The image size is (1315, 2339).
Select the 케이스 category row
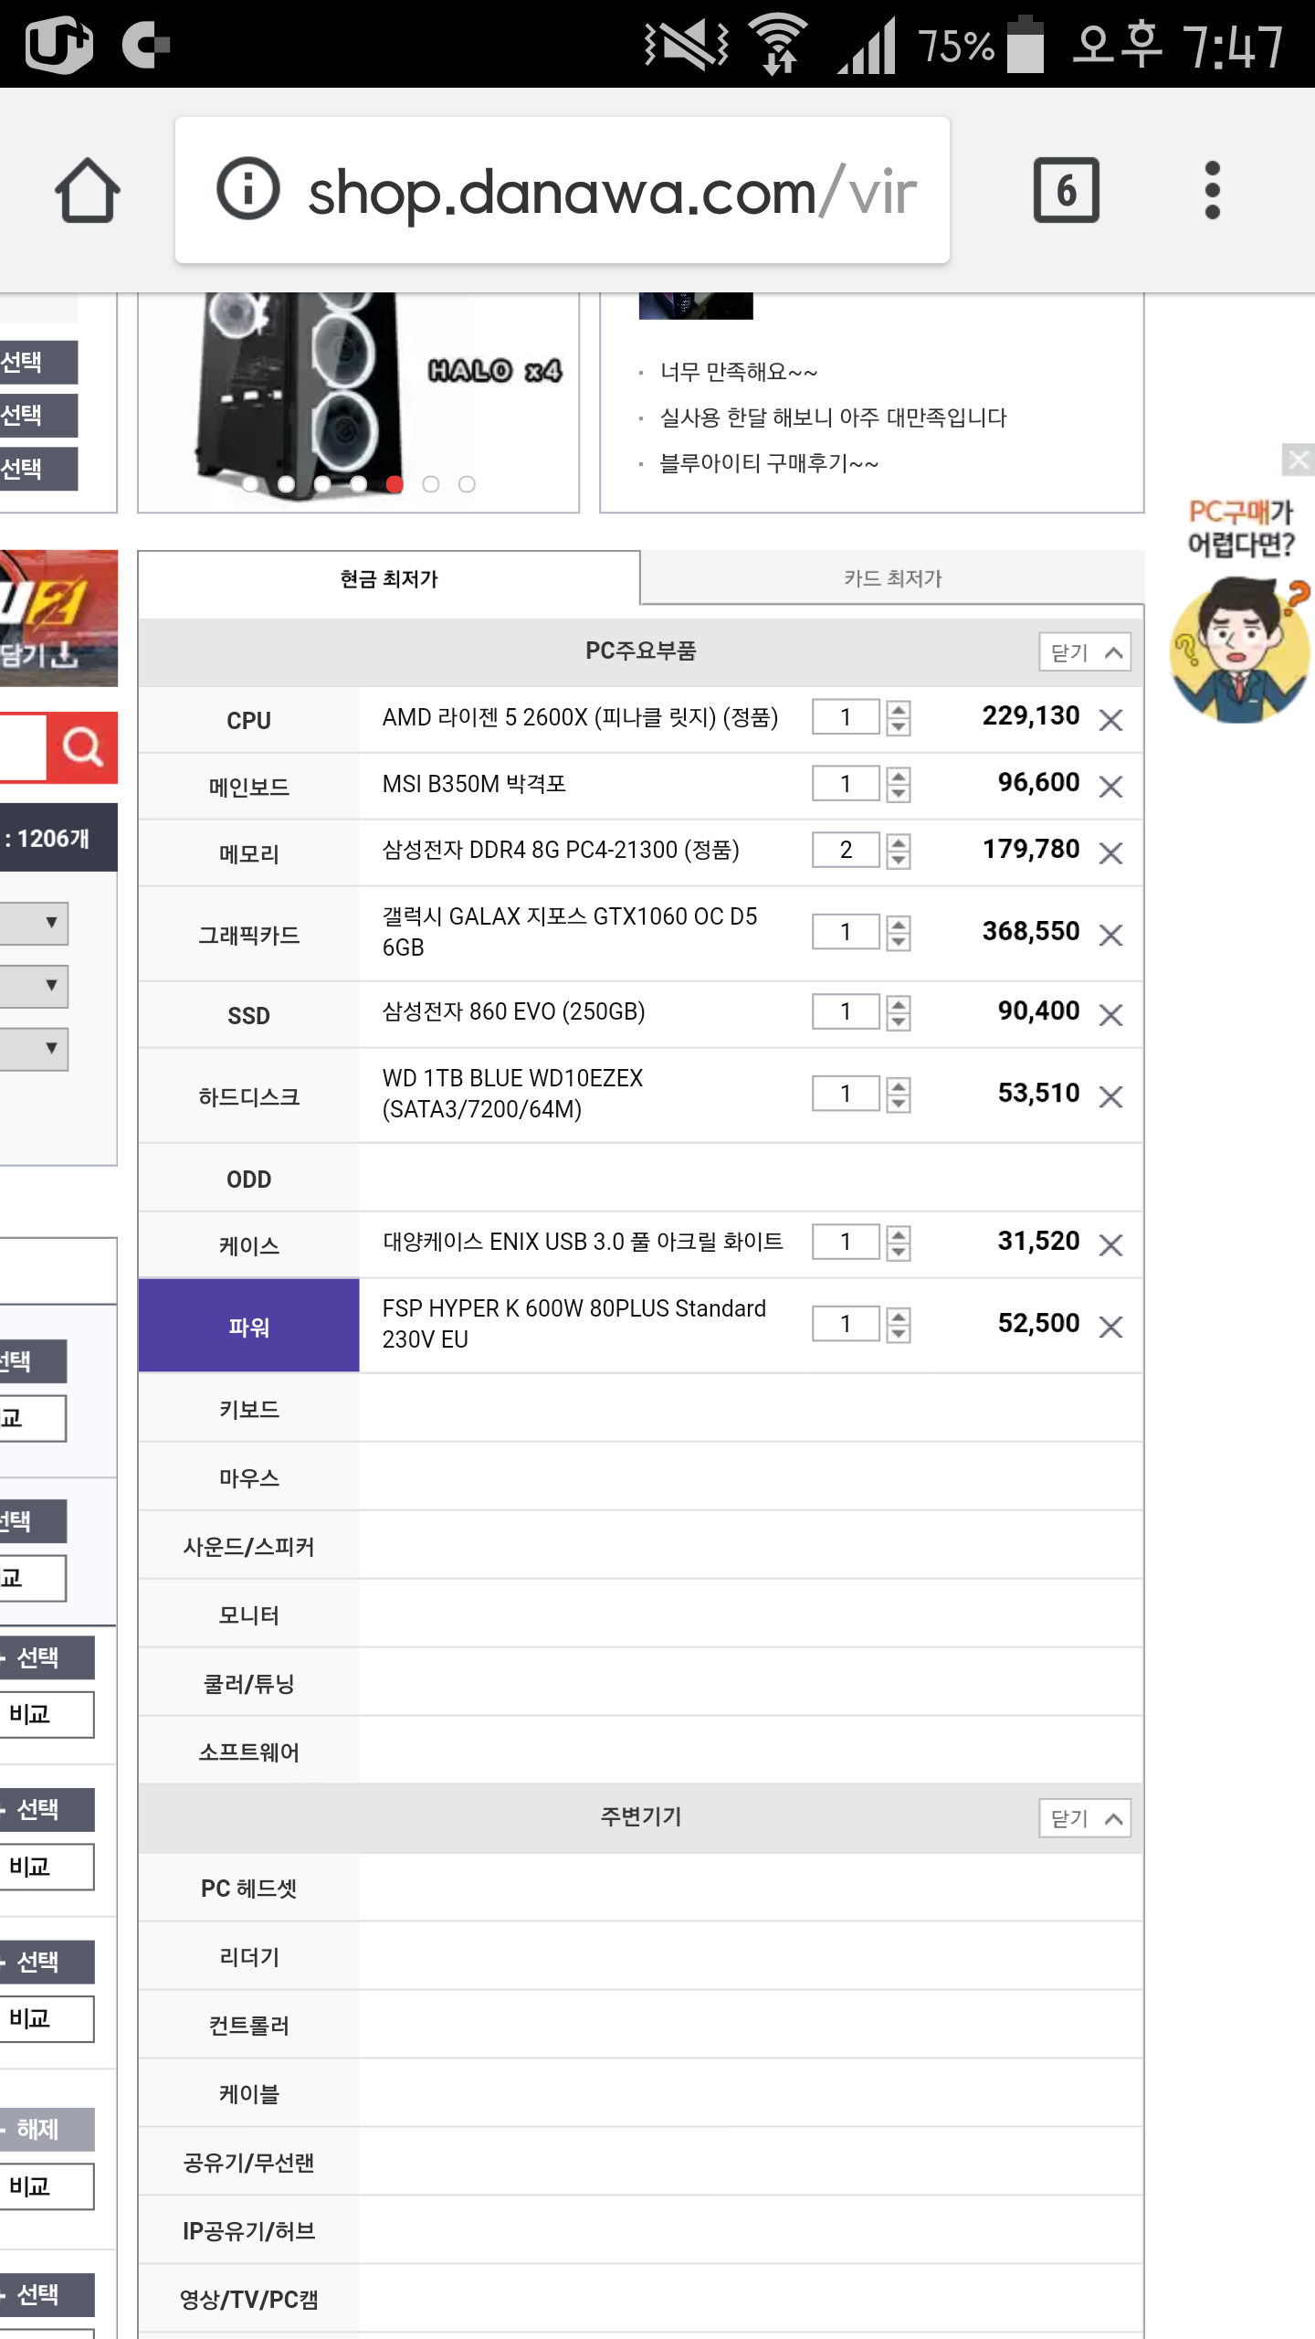(x=248, y=1245)
